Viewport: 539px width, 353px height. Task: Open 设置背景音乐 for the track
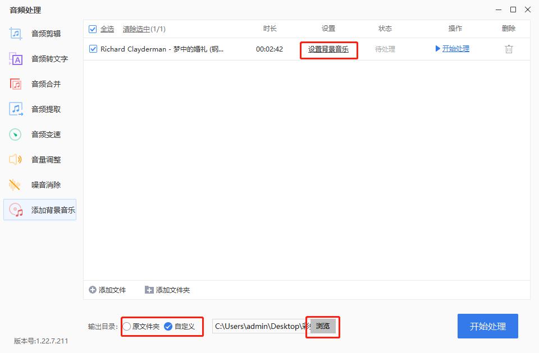328,49
